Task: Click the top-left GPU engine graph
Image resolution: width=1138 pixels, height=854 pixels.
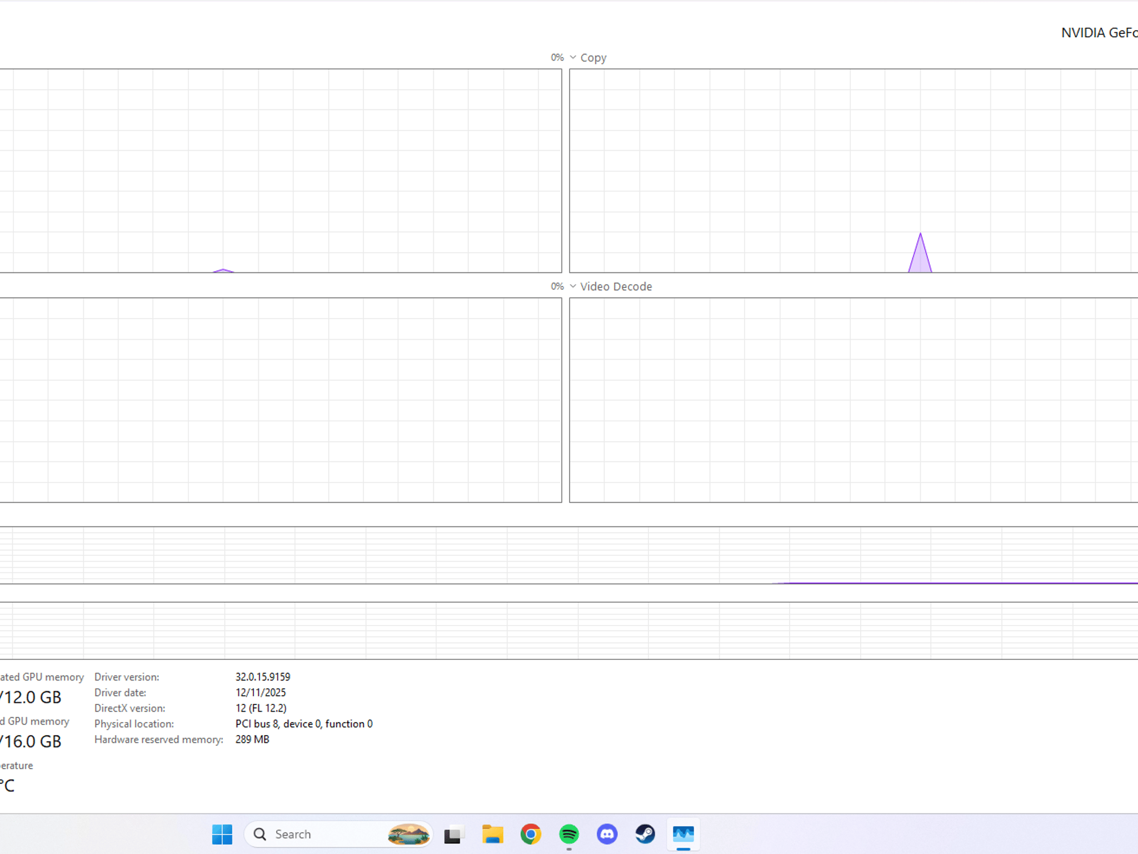Action: point(281,171)
